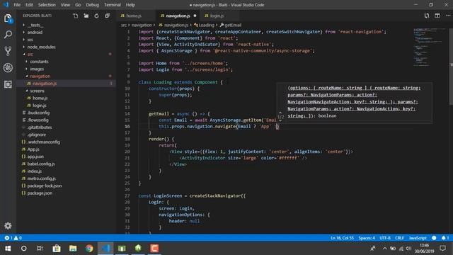This screenshot has width=453, height=255.
Task: Open Microsoft Store from taskbar
Action: pyautogui.click(x=57, y=249)
